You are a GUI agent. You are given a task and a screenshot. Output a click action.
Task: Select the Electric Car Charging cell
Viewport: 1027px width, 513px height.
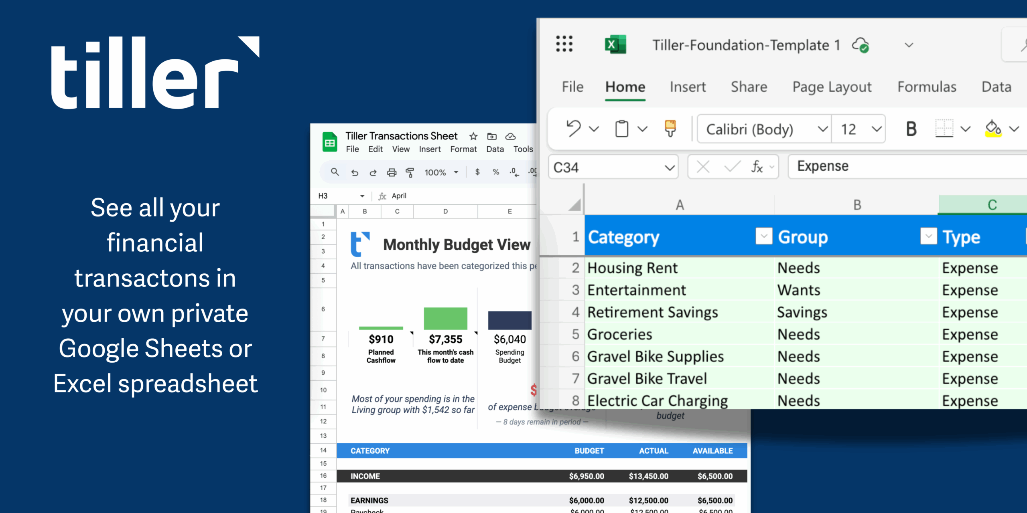680,400
